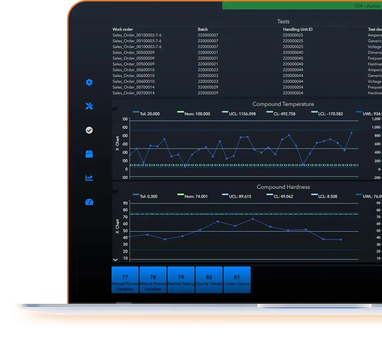Switch to the 79 Batches Testing step
This screenshot has width=382, height=338.
point(181,279)
